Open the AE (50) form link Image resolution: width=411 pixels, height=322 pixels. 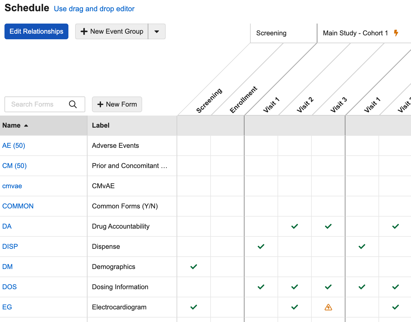(14, 146)
